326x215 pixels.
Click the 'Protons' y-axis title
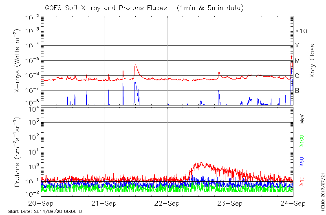[18, 152]
